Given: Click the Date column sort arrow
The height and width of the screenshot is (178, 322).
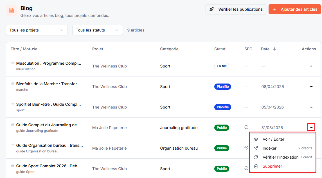Looking at the screenshot, I should (x=274, y=49).
